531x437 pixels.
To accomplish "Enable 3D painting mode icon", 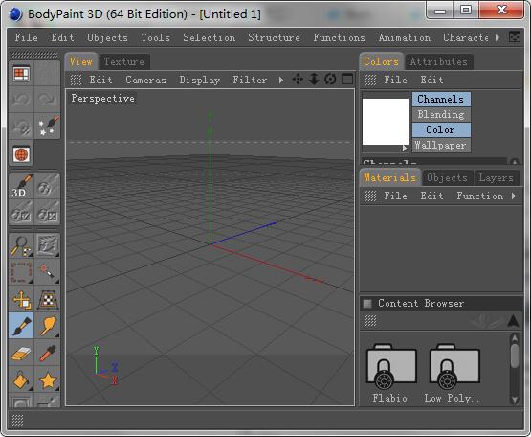I will pyautogui.click(x=21, y=186).
